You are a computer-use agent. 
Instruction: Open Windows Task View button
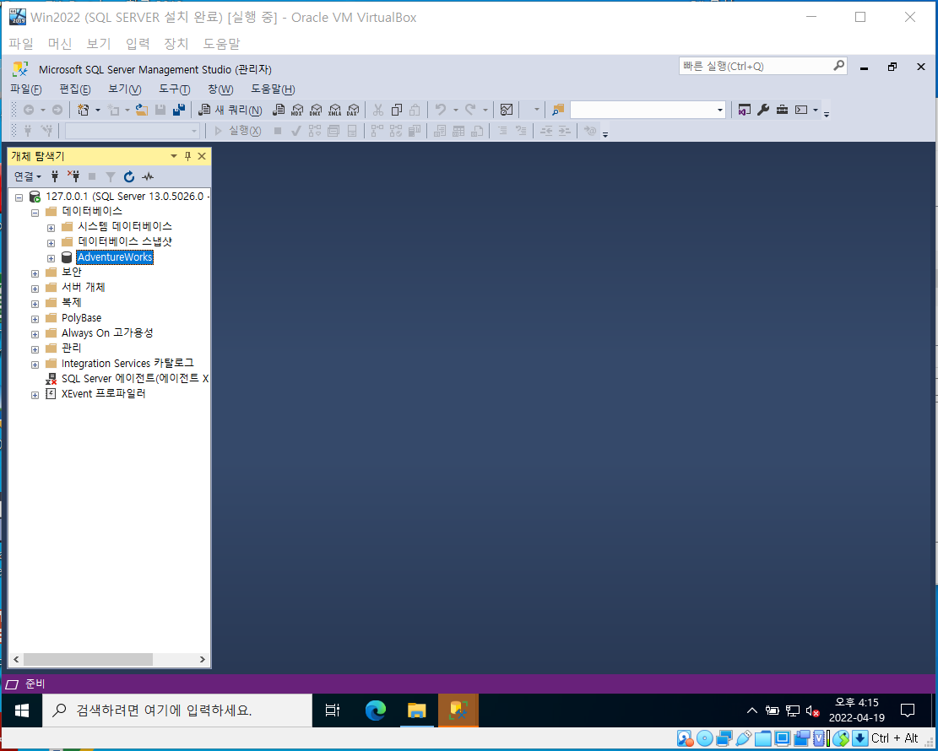[x=333, y=710]
